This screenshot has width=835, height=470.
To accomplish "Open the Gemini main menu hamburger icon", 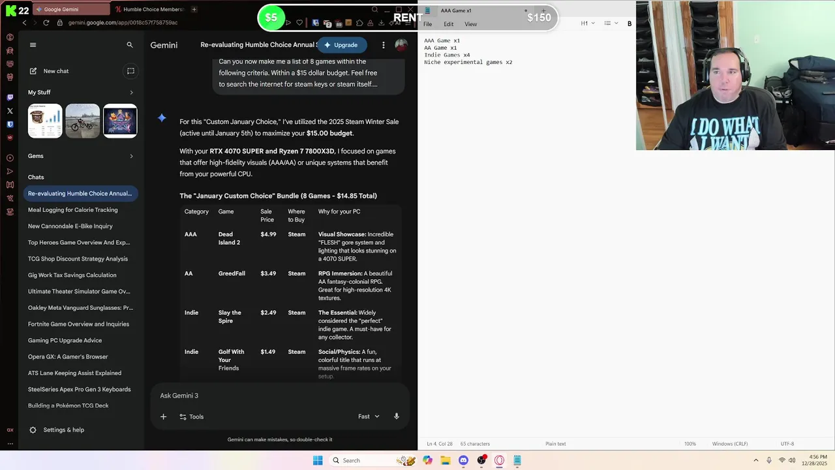I will (x=33, y=45).
